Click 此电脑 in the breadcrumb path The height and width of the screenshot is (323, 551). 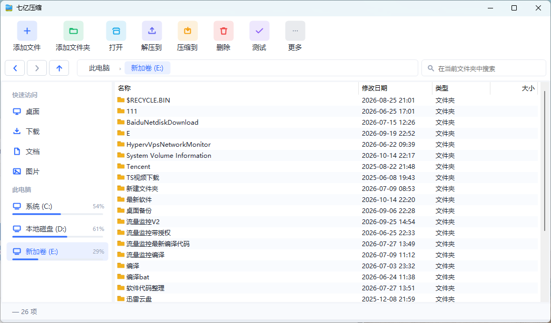100,68
